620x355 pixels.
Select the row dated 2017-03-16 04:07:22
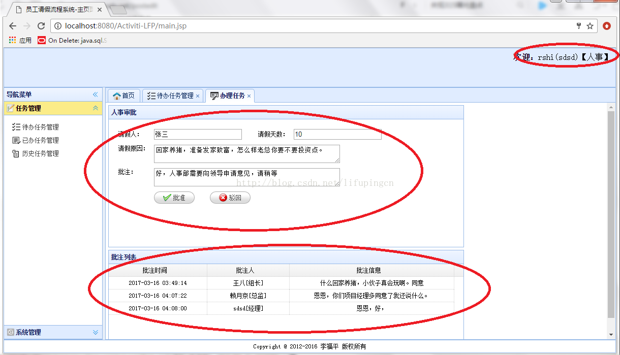[x=281, y=296]
